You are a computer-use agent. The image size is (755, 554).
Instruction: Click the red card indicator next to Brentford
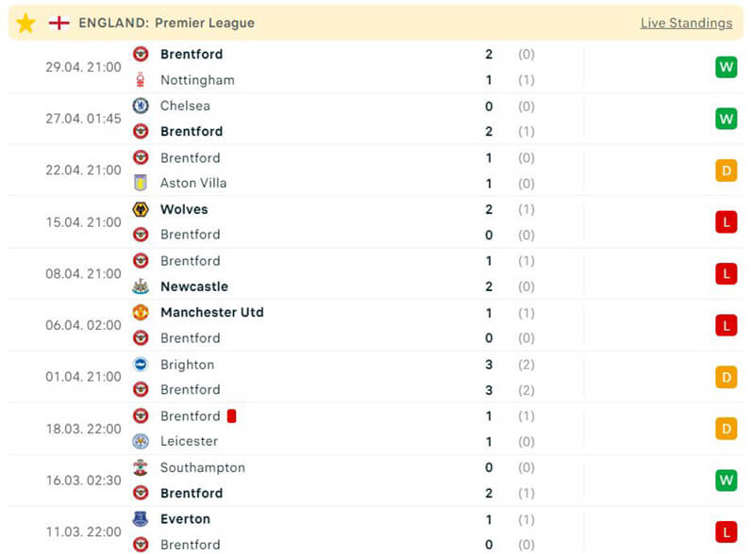click(x=231, y=415)
